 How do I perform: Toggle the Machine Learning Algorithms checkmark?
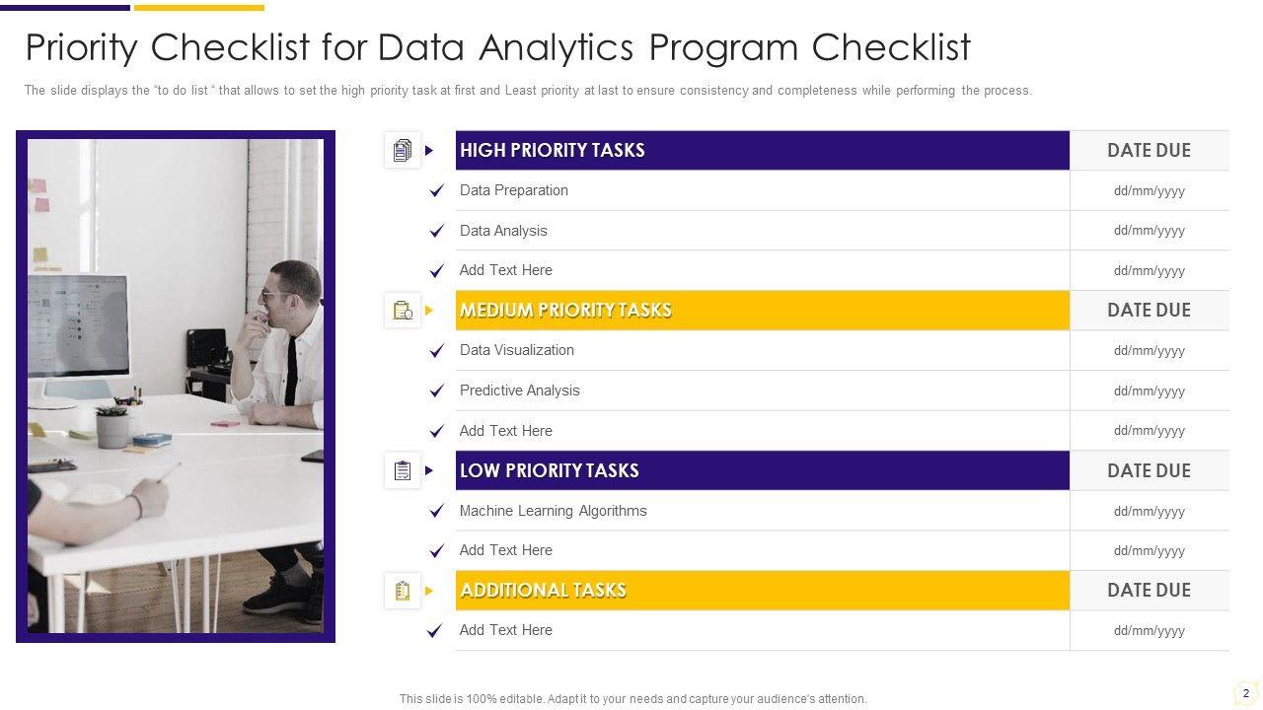pos(437,511)
